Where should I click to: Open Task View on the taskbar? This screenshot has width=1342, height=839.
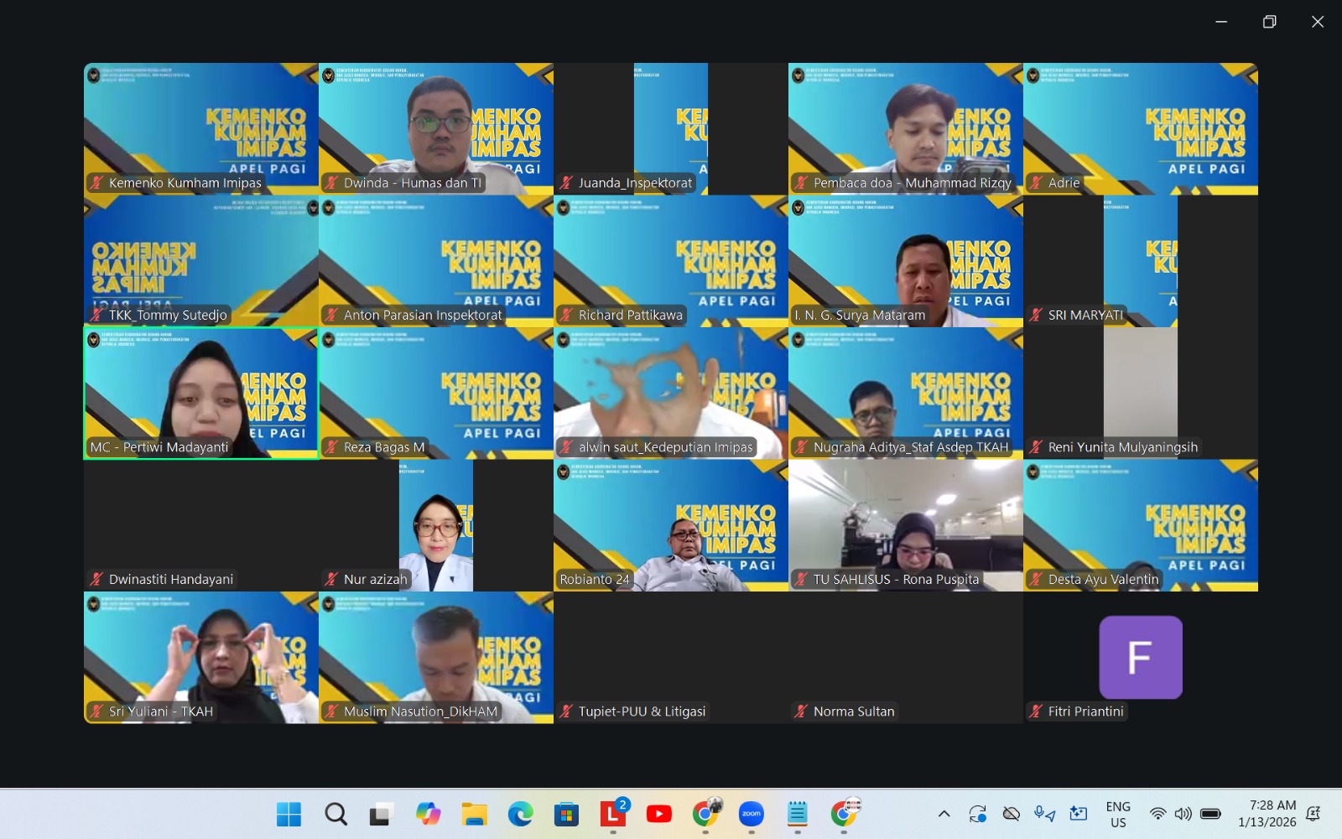pyautogui.click(x=382, y=814)
